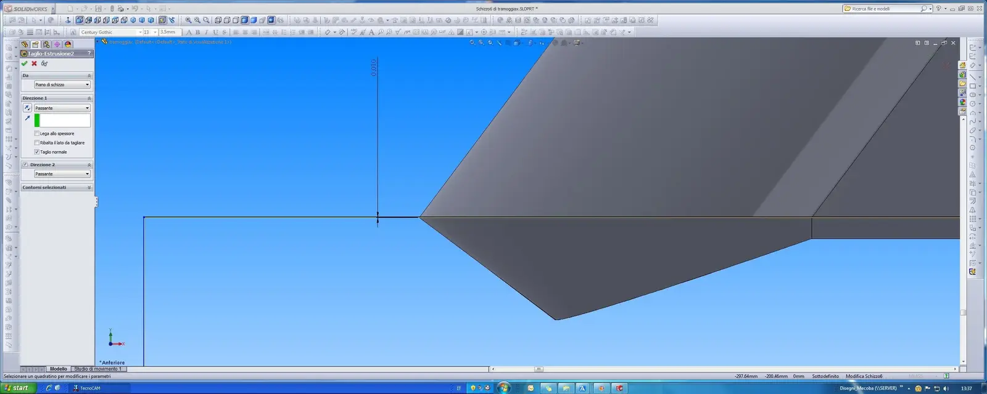Toggle Strikethrough text formatting
Screen dimensions: 987x394
tap(224, 32)
